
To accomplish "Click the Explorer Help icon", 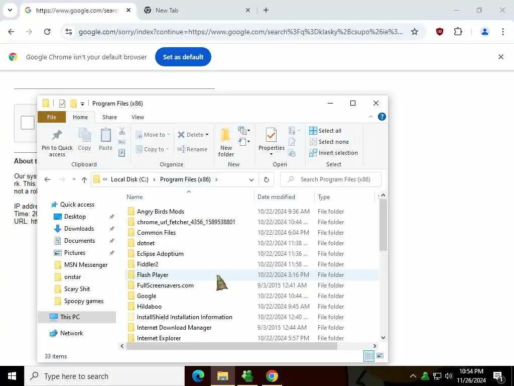I will (x=382, y=117).
